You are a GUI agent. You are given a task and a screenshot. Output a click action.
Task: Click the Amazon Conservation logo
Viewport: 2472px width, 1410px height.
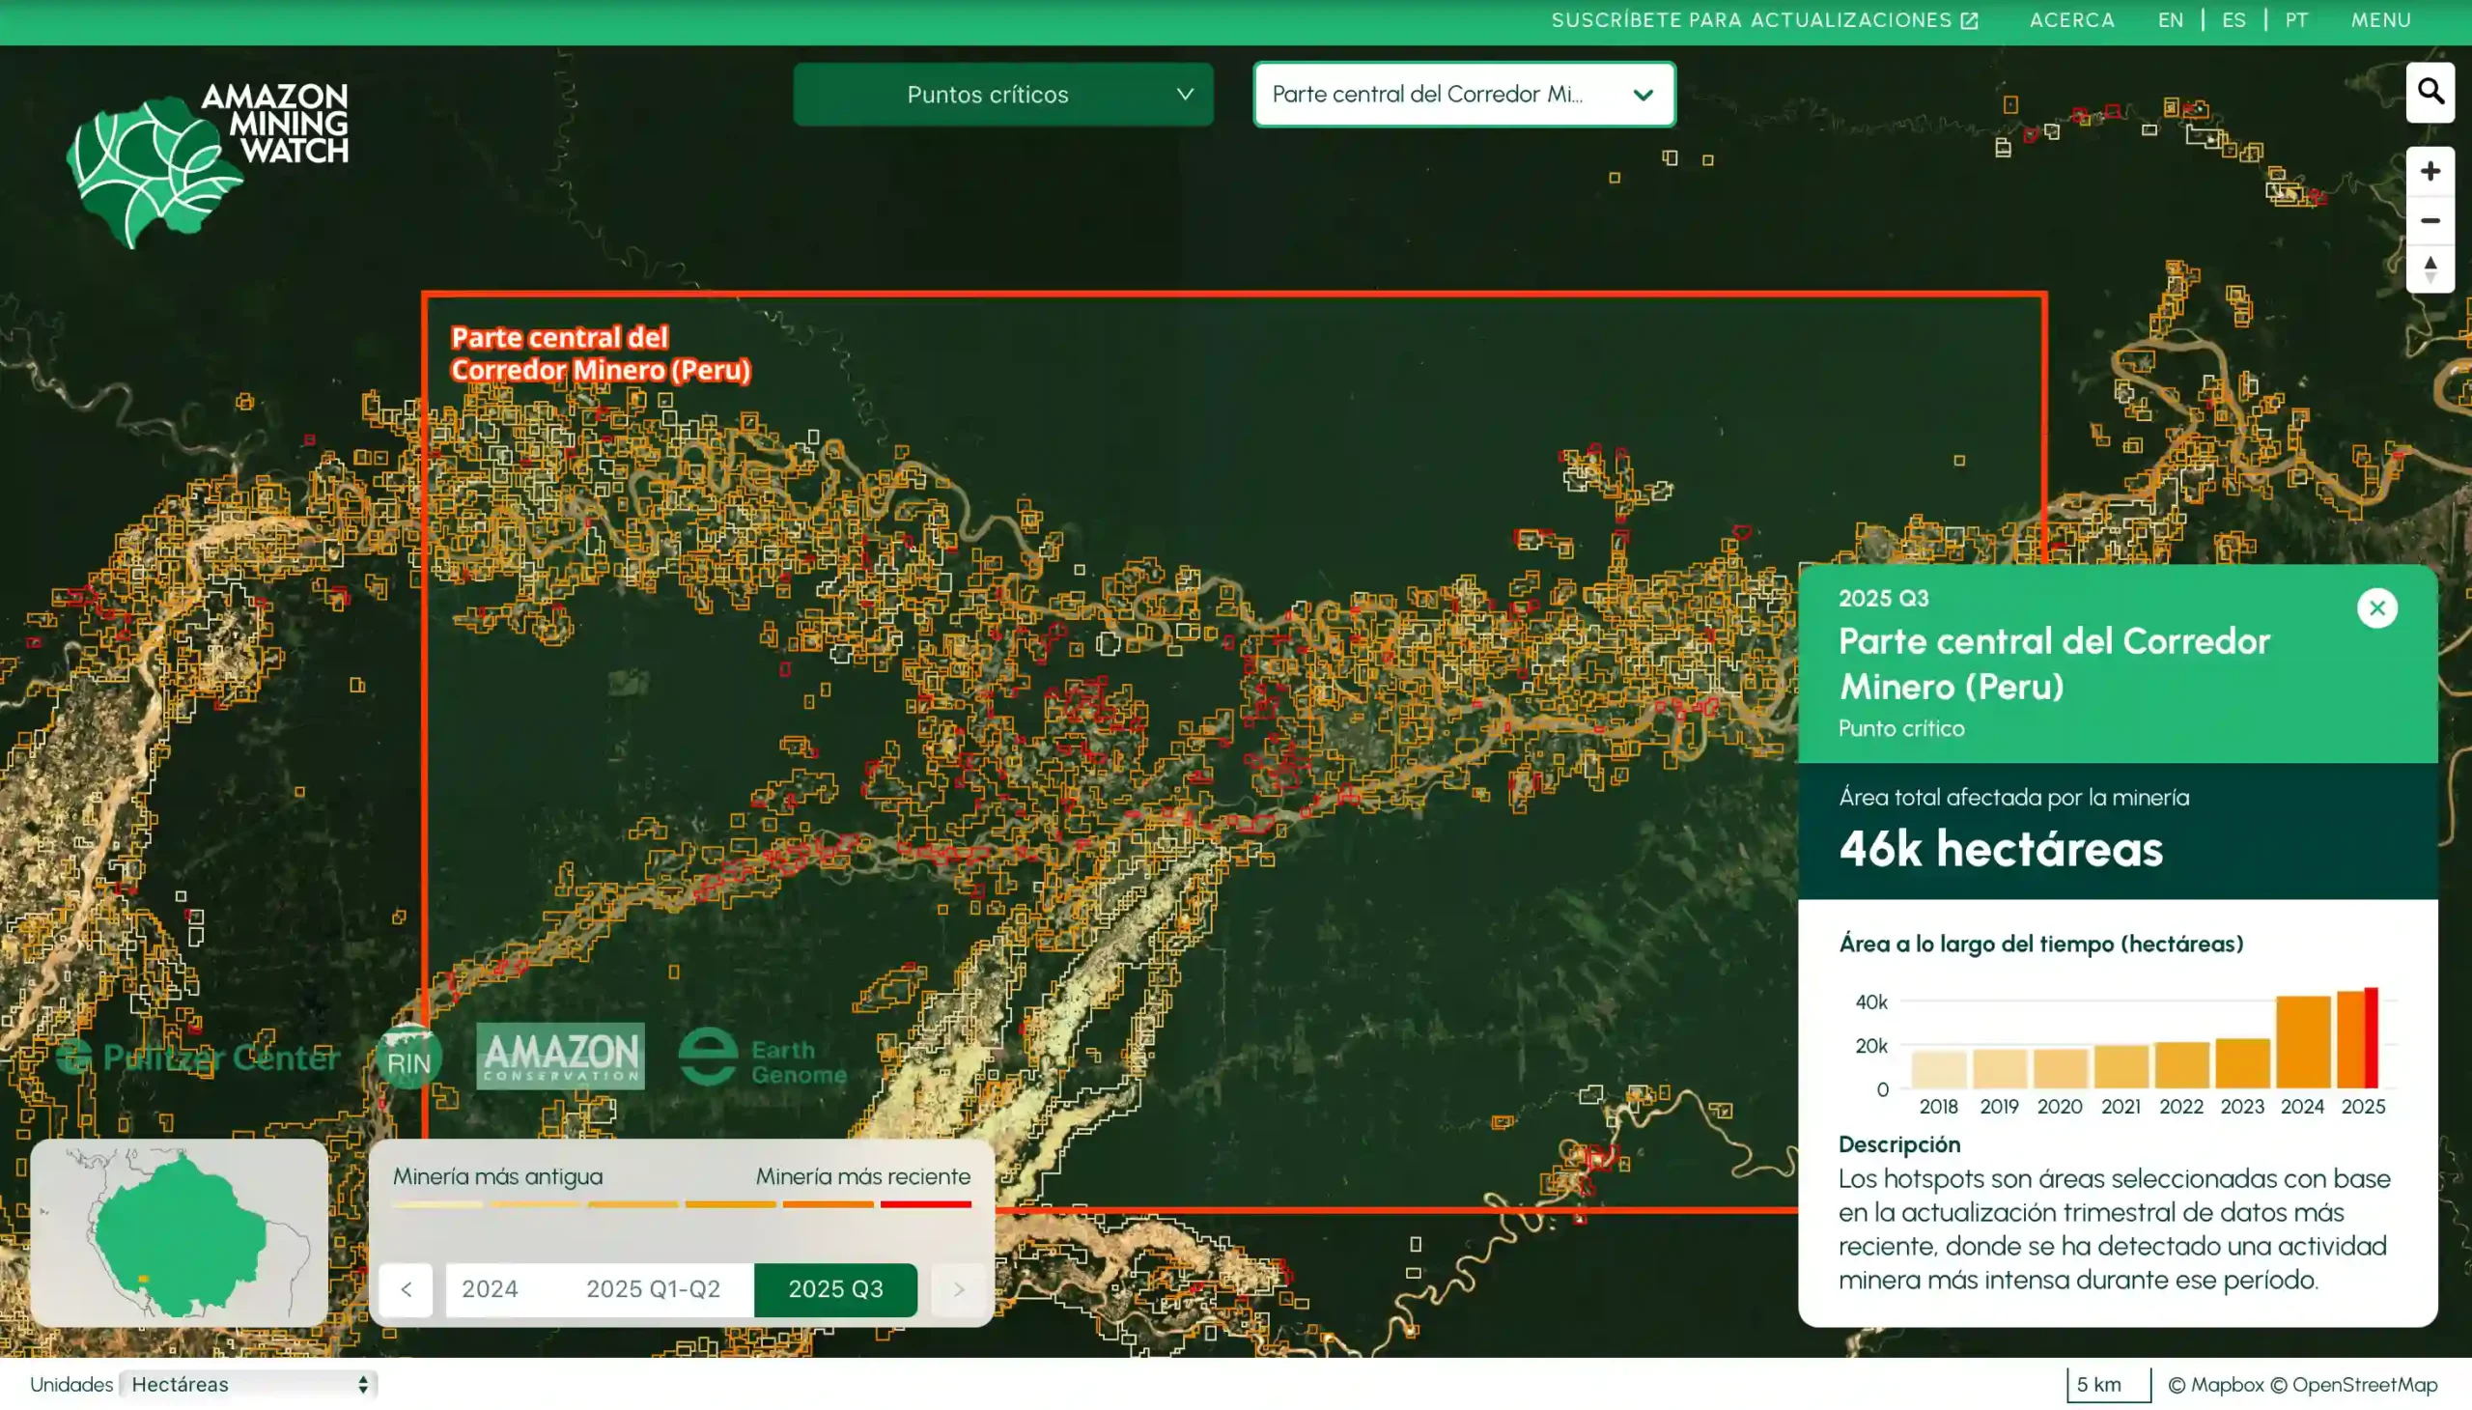point(560,1056)
